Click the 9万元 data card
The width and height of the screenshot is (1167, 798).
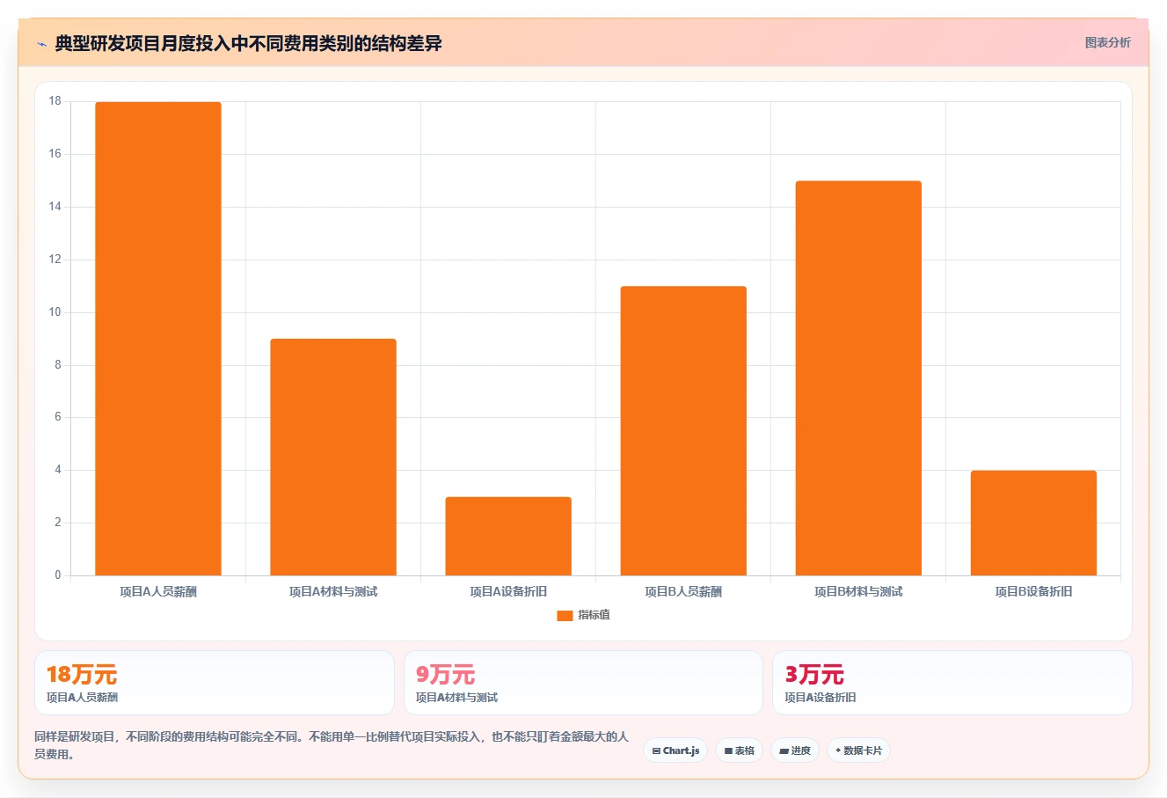(583, 683)
